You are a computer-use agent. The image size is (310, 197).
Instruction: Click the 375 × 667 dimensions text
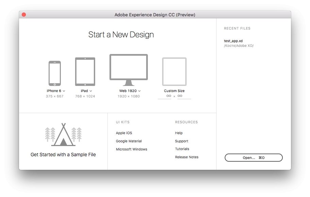[x=55, y=96]
